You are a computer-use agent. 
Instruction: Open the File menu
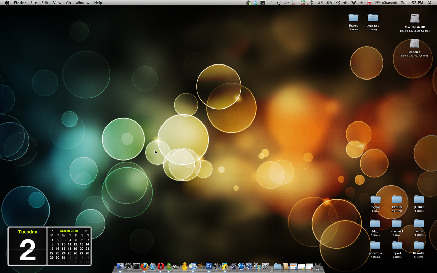(33, 3)
